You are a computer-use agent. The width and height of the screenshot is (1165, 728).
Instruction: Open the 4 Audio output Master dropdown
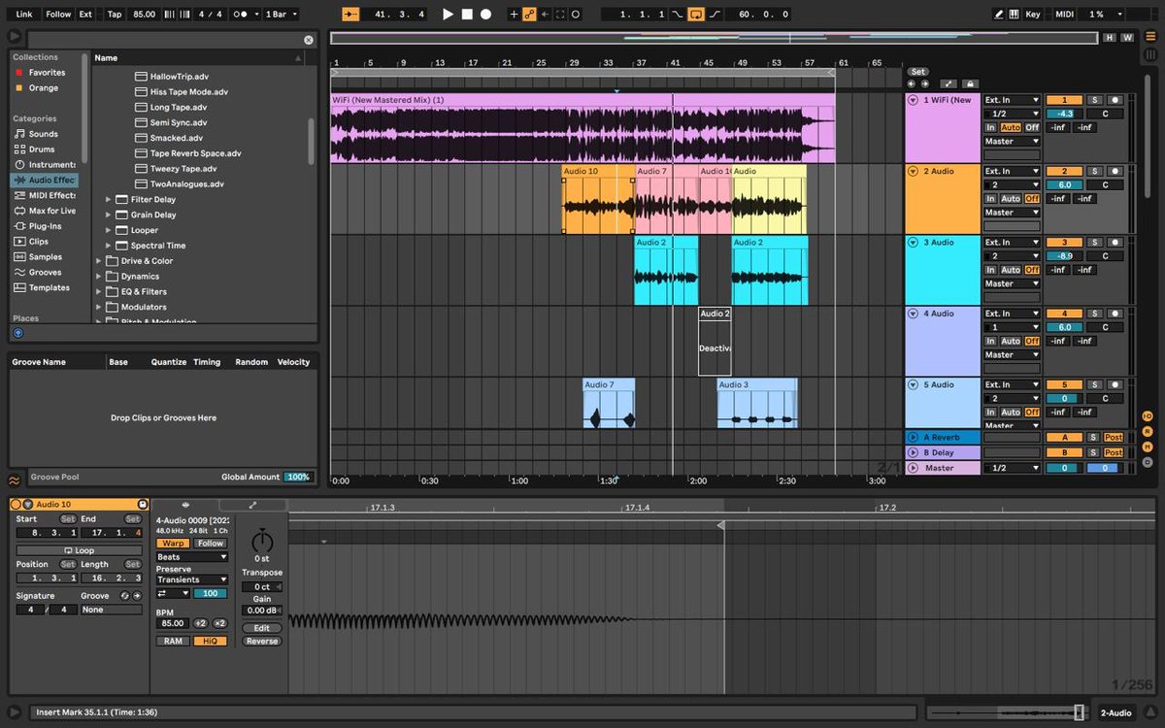[1012, 354]
